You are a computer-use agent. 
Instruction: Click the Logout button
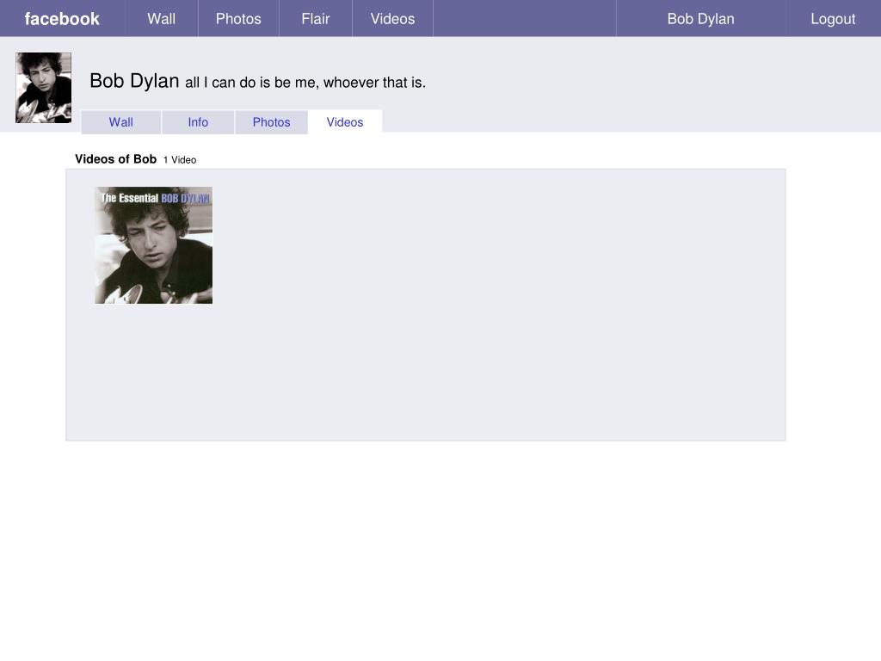tap(833, 19)
